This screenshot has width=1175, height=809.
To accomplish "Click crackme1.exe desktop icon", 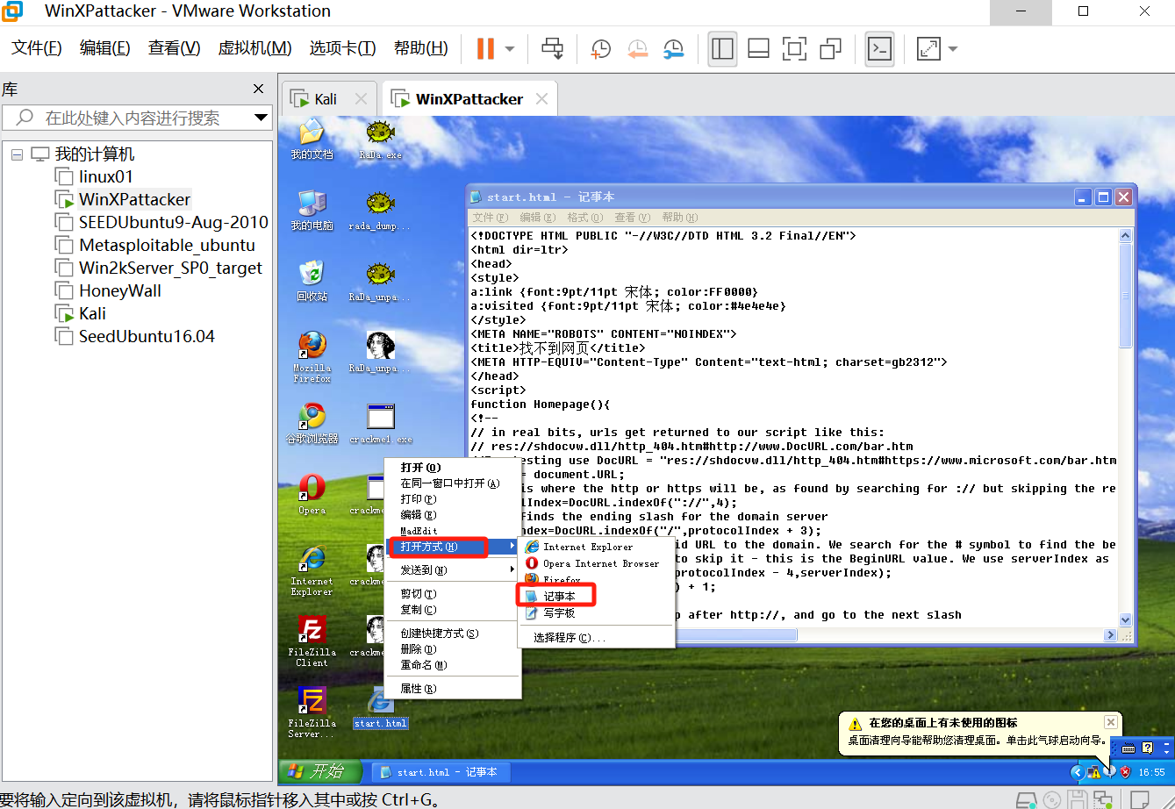I will point(380,423).
